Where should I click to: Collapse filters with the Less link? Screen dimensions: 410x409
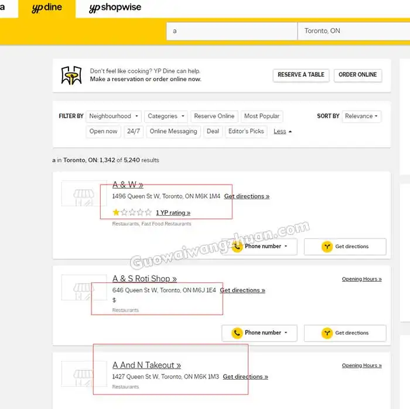[x=282, y=131]
